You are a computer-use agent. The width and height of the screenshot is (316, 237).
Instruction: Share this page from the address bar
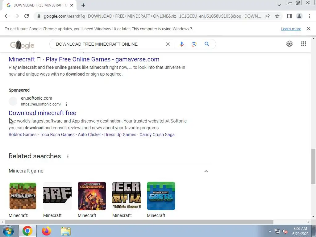pos(267,16)
